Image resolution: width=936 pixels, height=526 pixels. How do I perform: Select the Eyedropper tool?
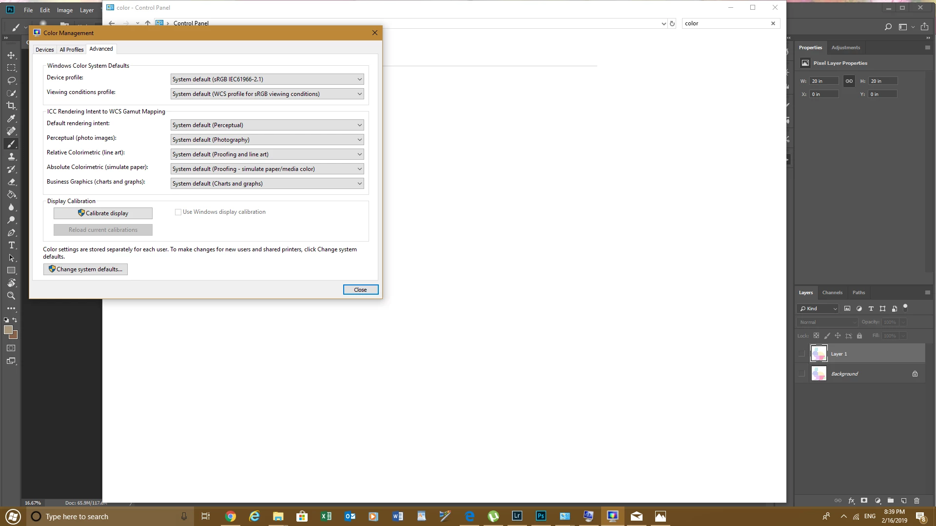pos(11,118)
